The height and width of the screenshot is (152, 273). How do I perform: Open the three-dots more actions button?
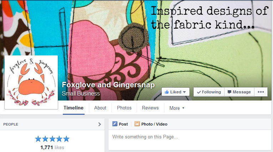(x=261, y=92)
